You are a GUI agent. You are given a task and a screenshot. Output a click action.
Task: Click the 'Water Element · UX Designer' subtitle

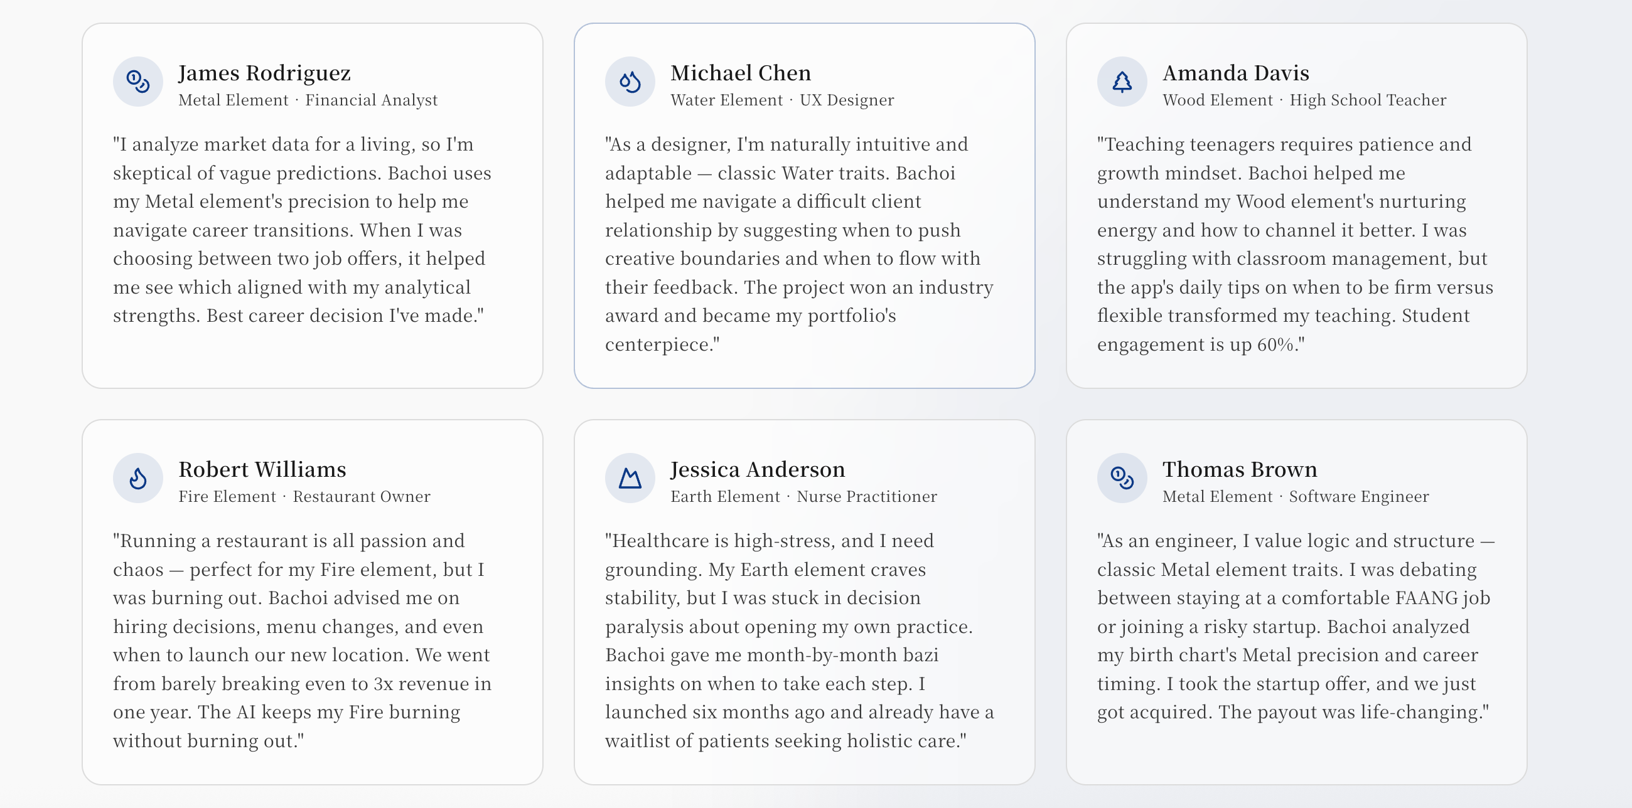click(783, 100)
